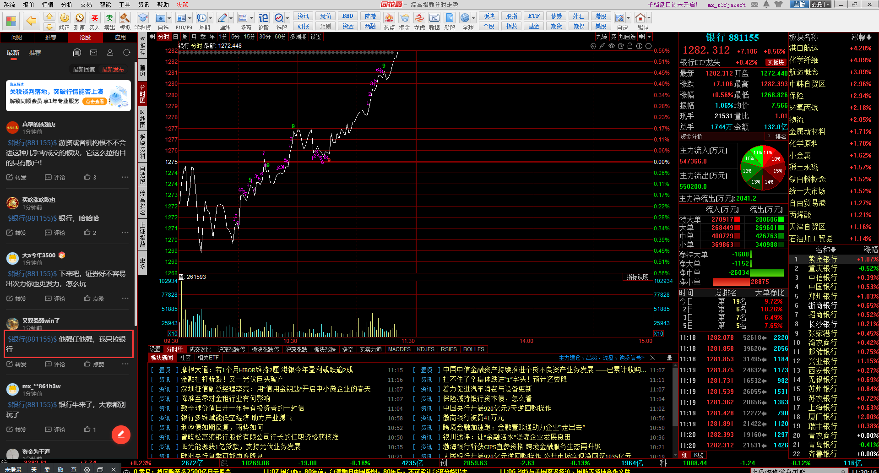Expand the 多窗 multi-window dropdown arrow

(x=252, y=18)
